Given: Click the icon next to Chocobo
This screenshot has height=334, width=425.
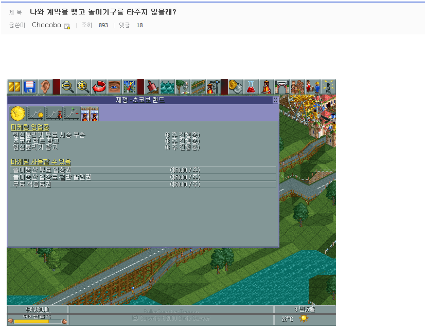Looking at the screenshot, I should tap(67, 26).
